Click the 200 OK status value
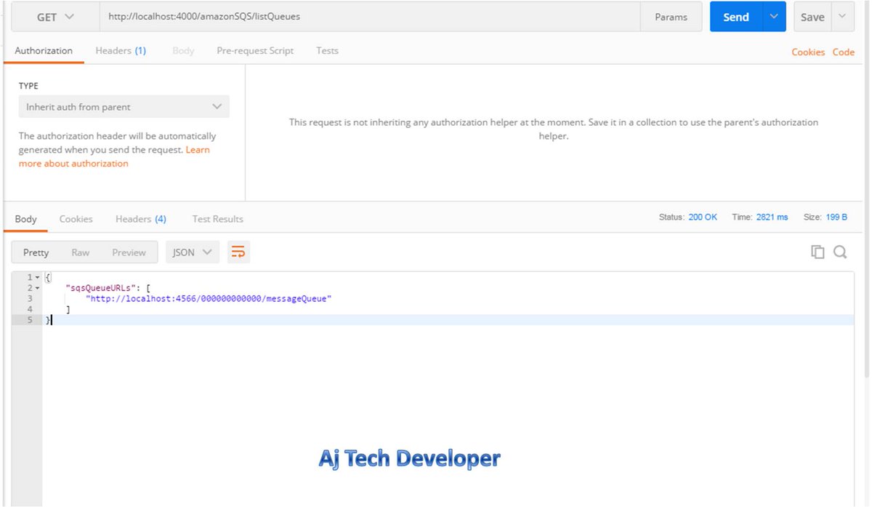This screenshot has height=507, width=872. [x=703, y=217]
